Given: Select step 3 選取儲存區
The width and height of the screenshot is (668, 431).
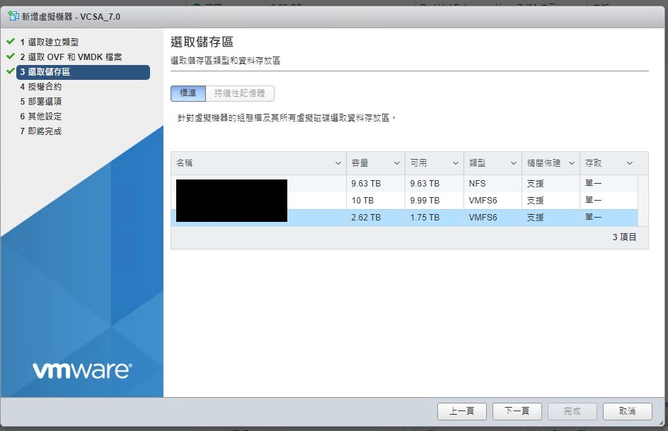Looking at the screenshot, I should (x=83, y=72).
